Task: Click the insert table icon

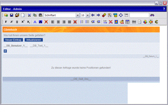Action: [x=127, y=22]
